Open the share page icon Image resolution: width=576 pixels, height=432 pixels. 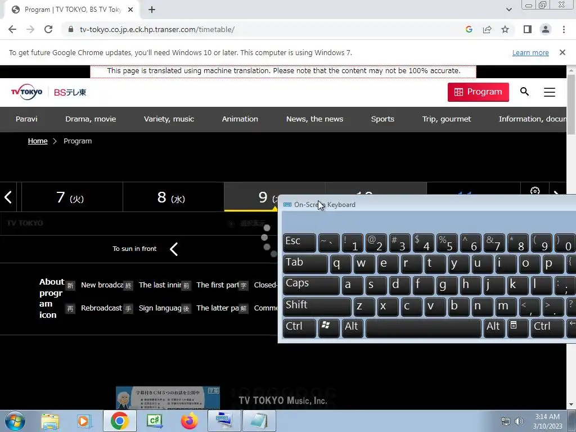(x=487, y=29)
